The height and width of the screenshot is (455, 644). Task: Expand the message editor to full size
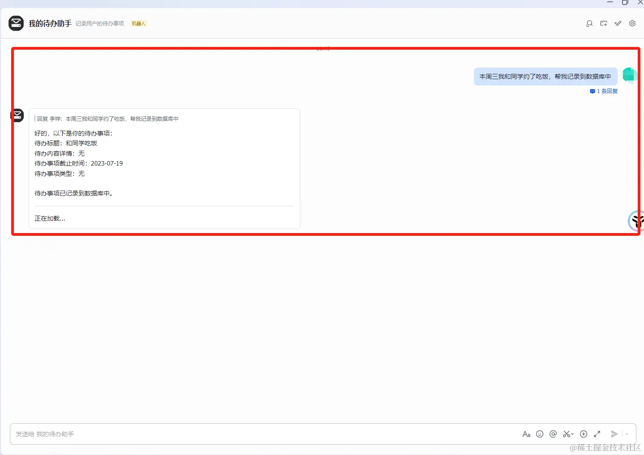597,434
